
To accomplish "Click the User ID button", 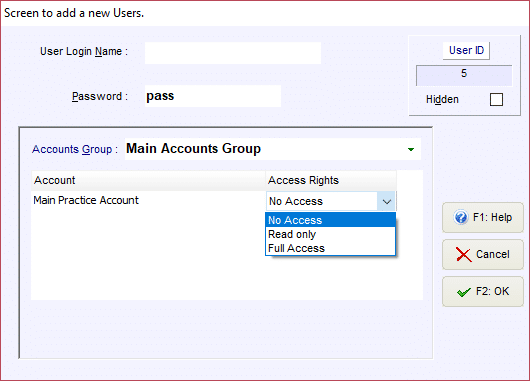I will (466, 50).
